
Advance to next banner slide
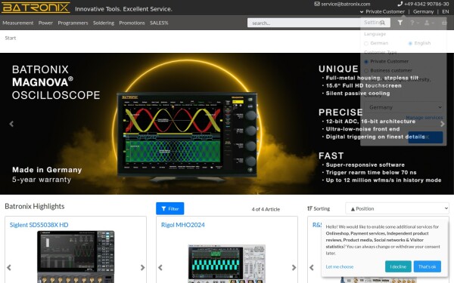tap(443, 124)
